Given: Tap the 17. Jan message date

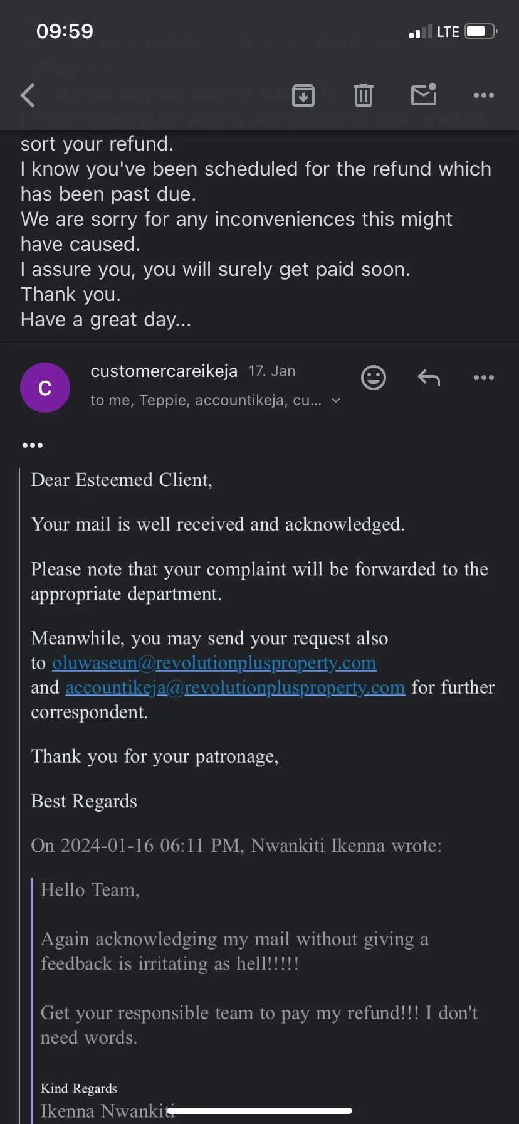Looking at the screenshot, I should click(x=271, y=371).
